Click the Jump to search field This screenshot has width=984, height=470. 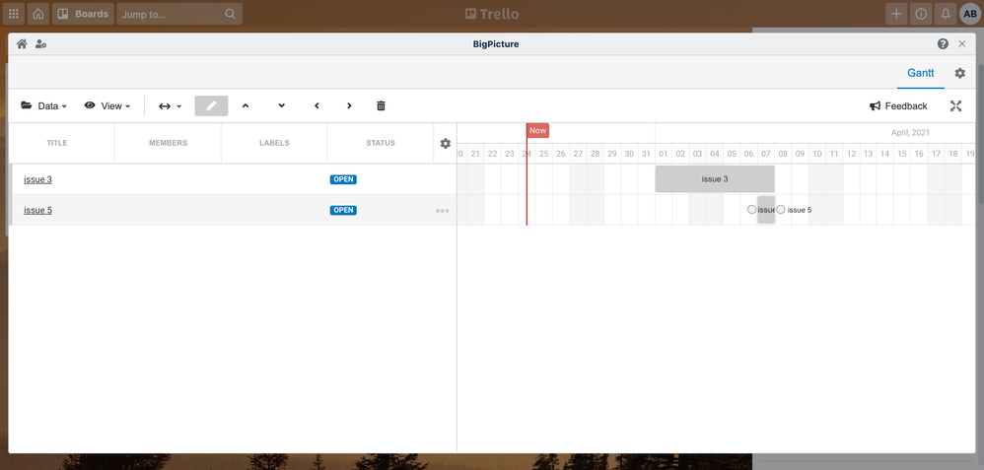[x=179, y=14]
